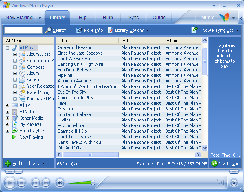Click the horizontal scrollbar left arrow
Image resolution: width=244 pixels, height=192 pixels.
pyautogui.click(x=59, y=155)
